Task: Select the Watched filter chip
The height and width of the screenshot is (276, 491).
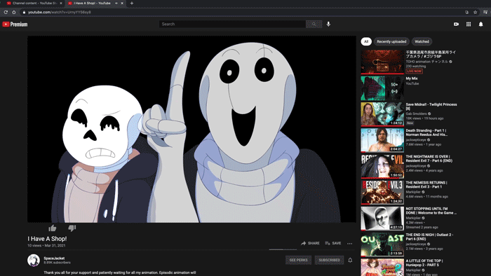Action: click(x=422, y=41)
